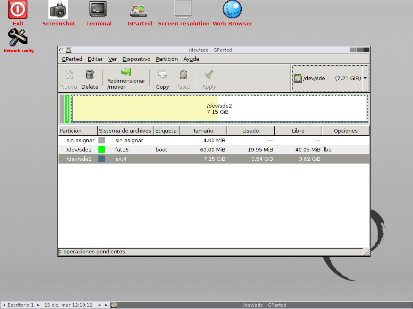This screenshot has height=309, width=413.
Task: Click the Nueva partition toolbar icon
Action: 69,75
